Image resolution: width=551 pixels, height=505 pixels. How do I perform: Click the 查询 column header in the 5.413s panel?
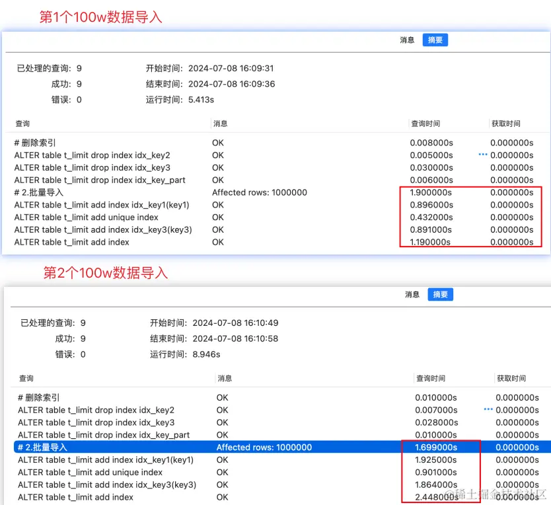22,124
